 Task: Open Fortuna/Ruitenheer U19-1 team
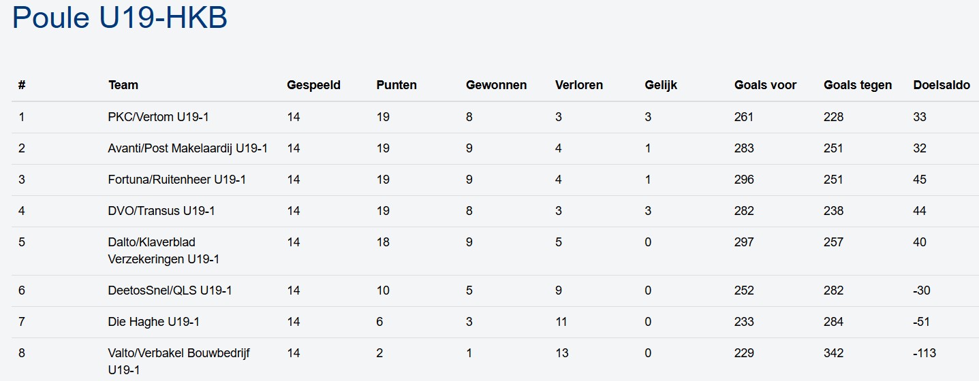pos(177,180)
